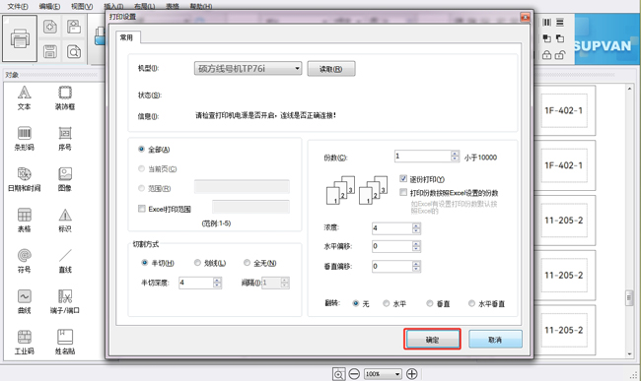Select the 符号 symbol tool
641x381 pixels.
pos(24,261)
